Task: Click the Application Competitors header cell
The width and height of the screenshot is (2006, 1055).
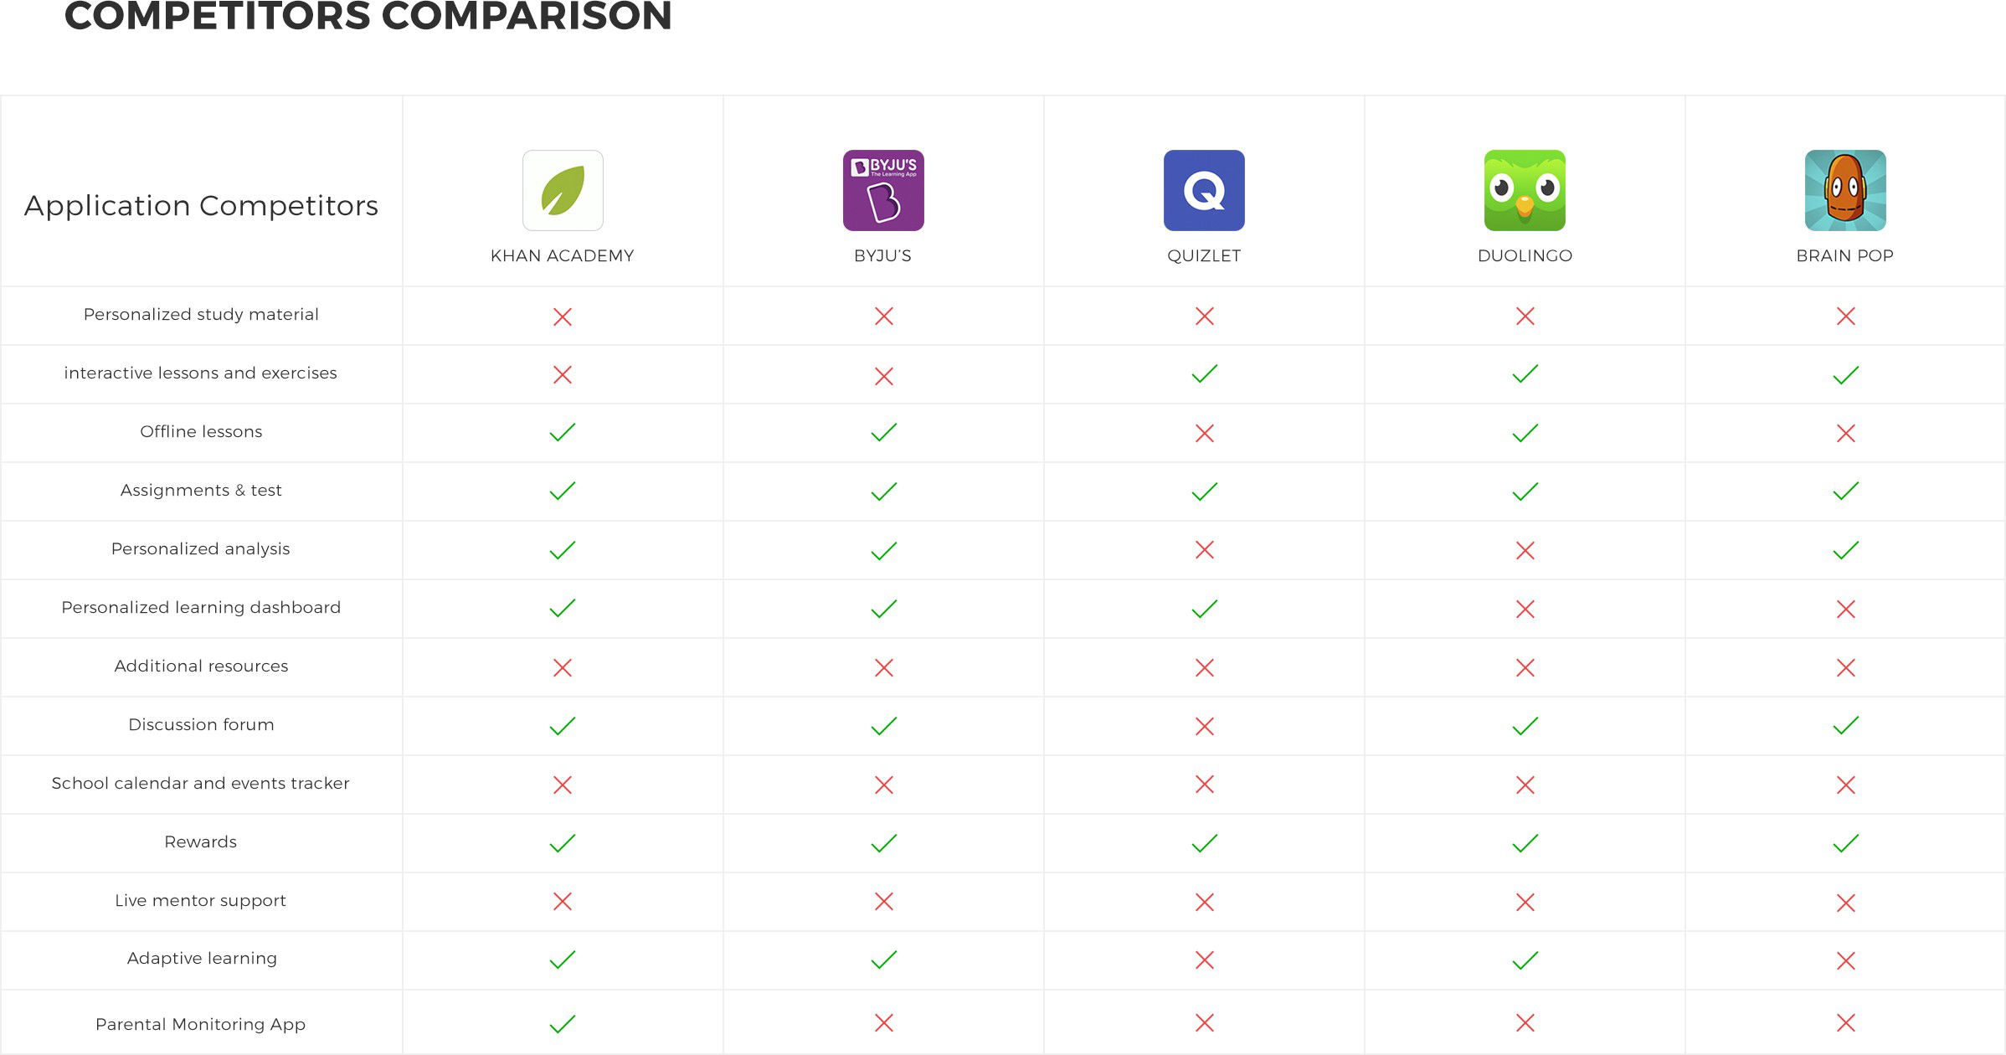Action: click(201, 206)
